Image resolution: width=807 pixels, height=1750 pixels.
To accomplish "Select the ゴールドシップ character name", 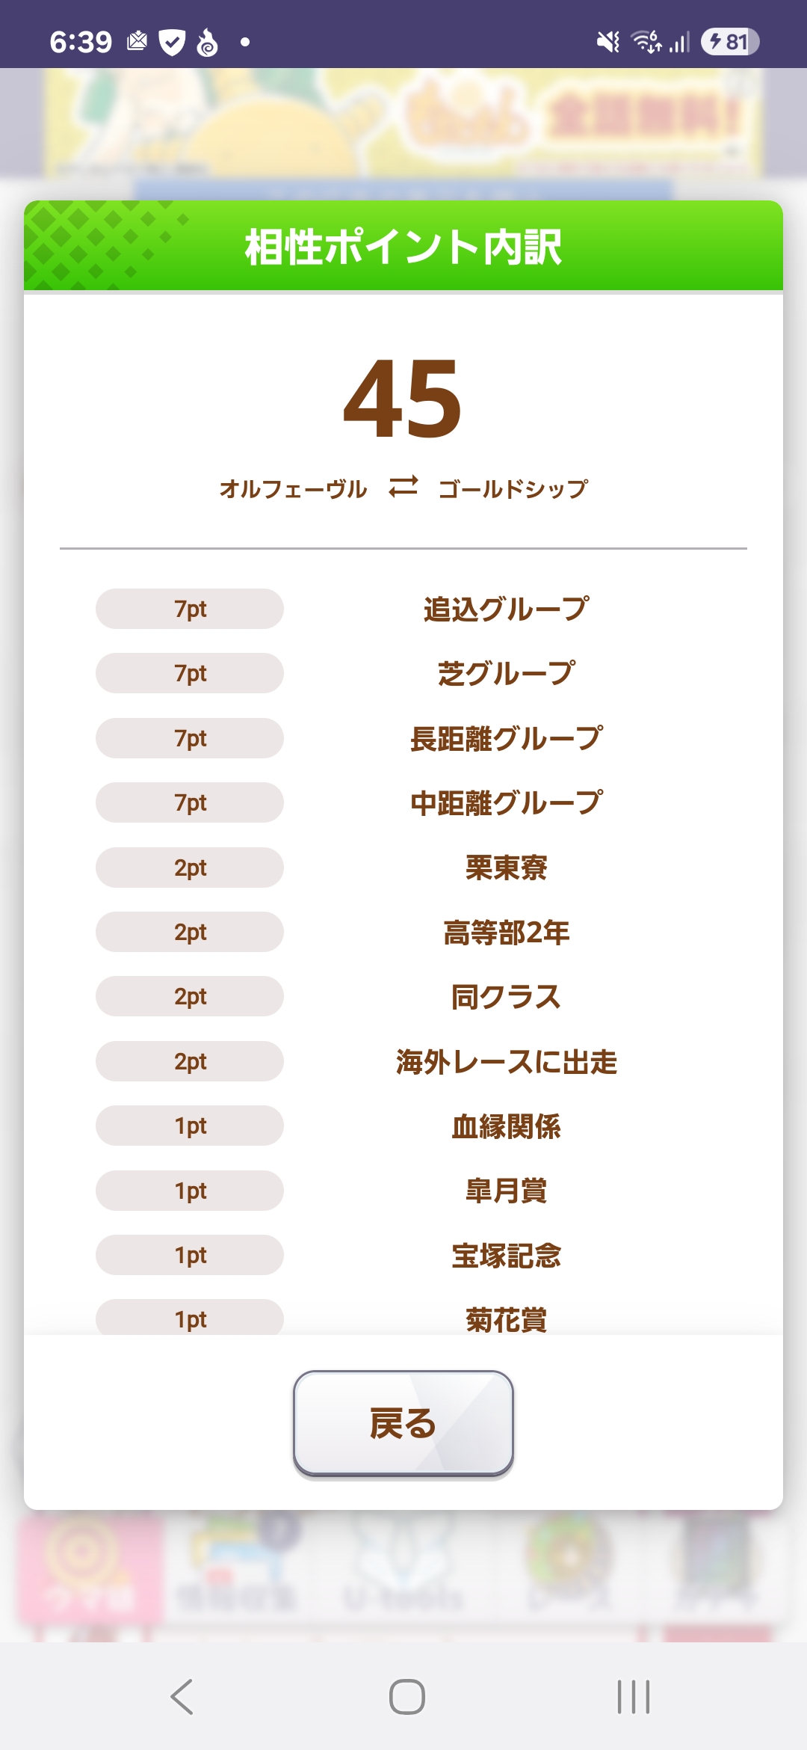I will (x=513, y=489).
